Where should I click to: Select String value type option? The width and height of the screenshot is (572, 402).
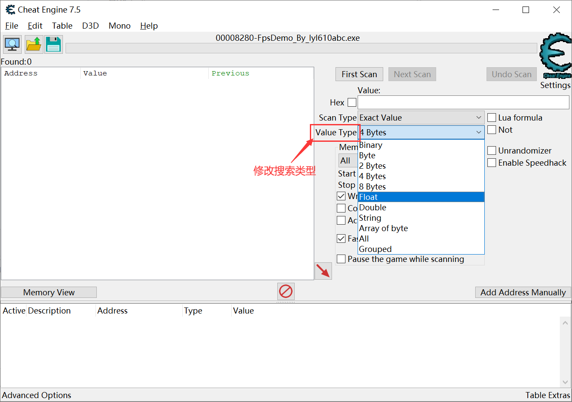(x=421, y=218)
